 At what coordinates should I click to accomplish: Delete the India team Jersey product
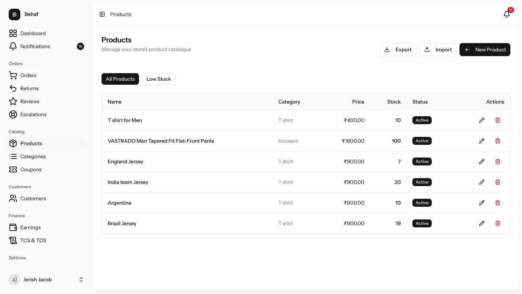[x=498, y=182]
